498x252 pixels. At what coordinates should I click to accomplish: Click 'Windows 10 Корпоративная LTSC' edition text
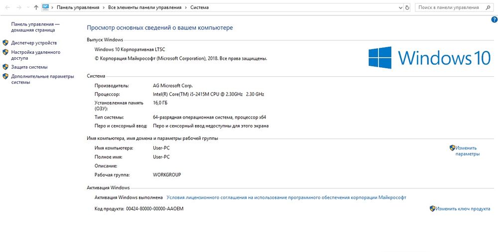coord(130,50)
